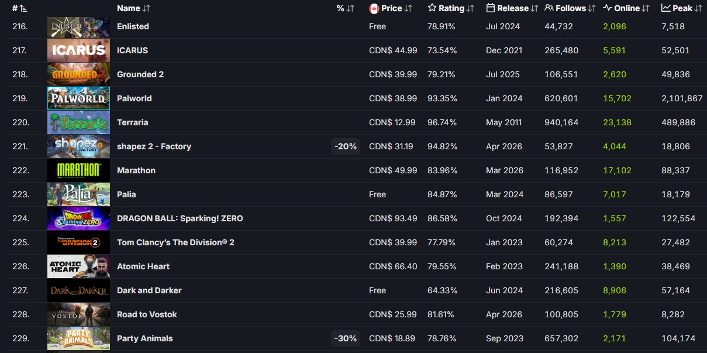Select rank number 224. in the list
The height and width of the screenshot is (353, 707).
pos(20,218)
